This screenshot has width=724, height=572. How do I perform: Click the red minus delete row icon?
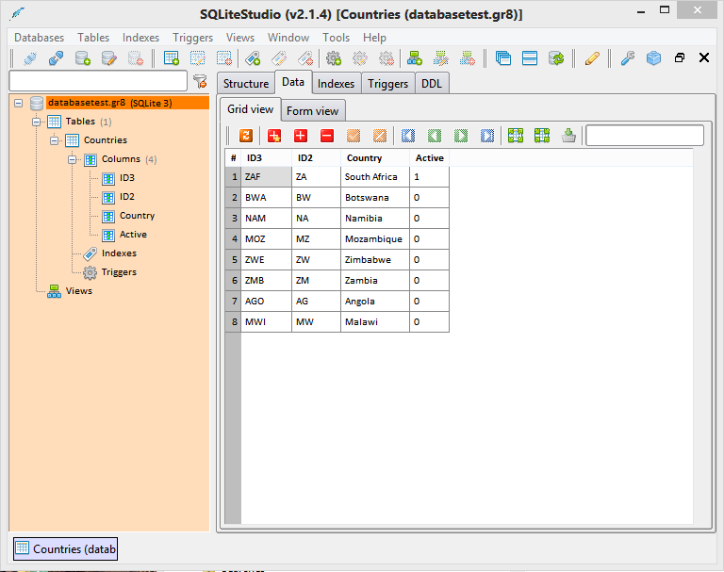327,136
